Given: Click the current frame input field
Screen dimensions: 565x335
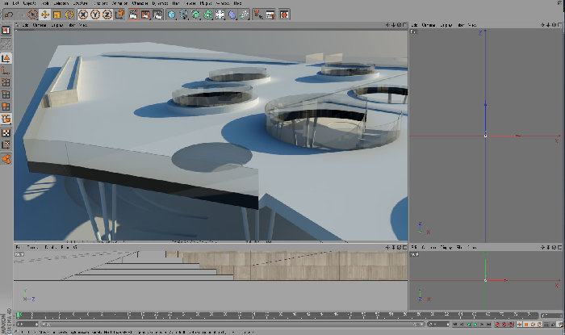Looking at the screenshot, I should click(x=551, y=316).
